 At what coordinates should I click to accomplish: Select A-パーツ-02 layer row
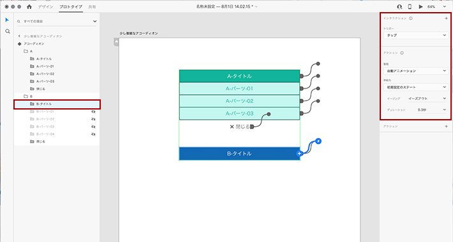tap(57, 74)
